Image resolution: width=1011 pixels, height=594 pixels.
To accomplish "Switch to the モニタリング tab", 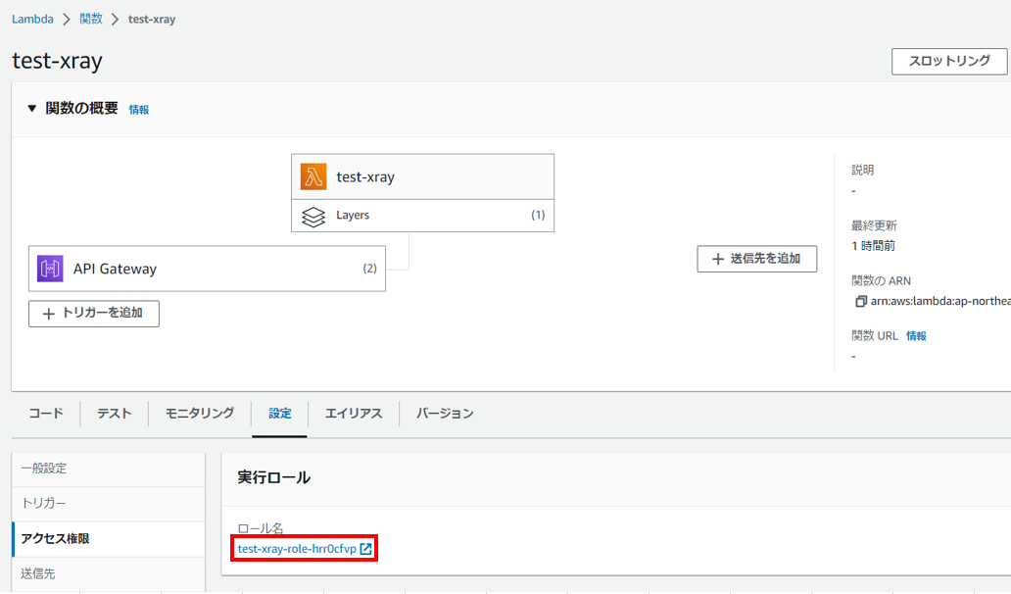I will (x=199, y=414).
